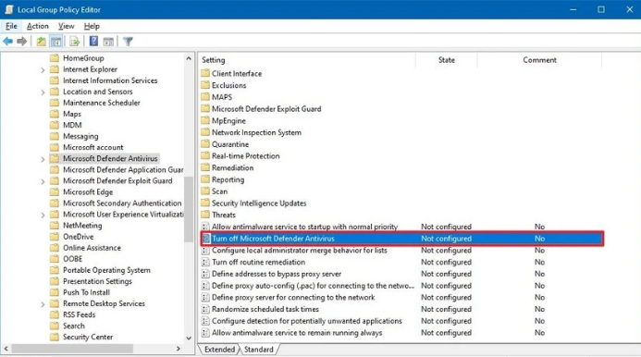Sort by the State column header

click(x=447, y=60)
